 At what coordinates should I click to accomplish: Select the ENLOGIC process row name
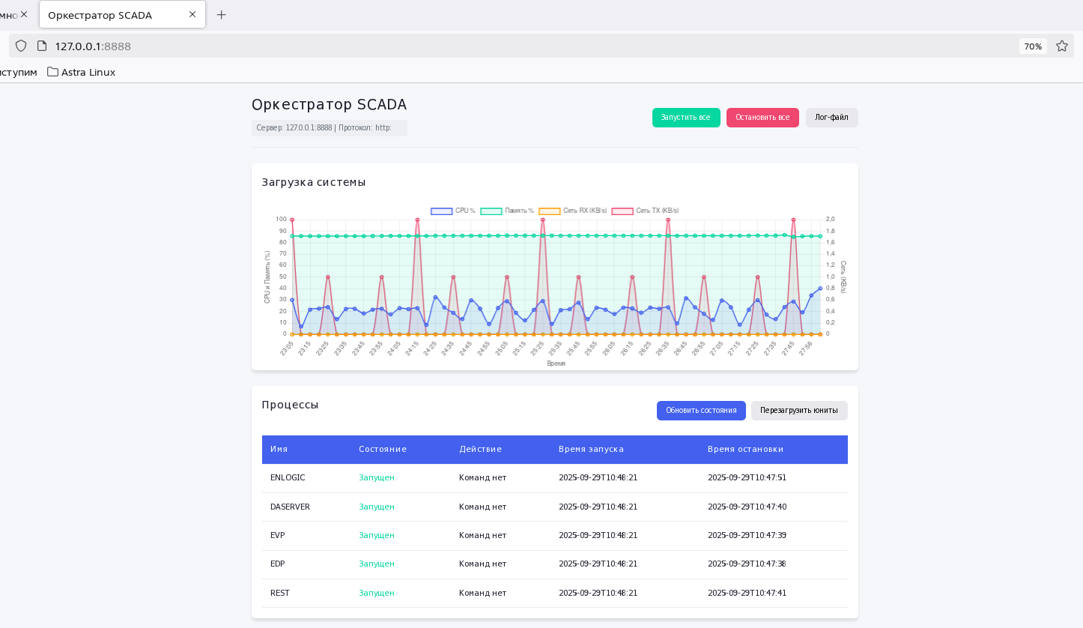click(288, 478)
